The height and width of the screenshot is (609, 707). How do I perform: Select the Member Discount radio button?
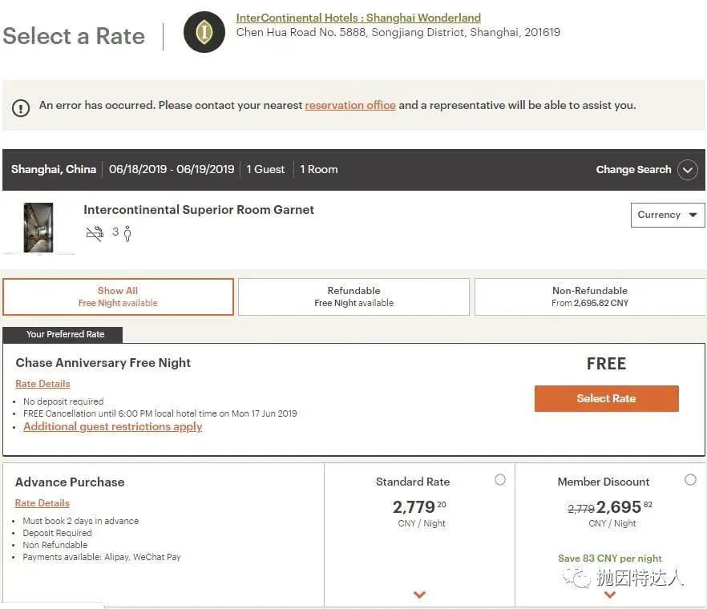[690, 480]
